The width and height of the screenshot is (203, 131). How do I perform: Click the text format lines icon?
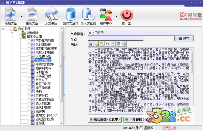click(x=118, y=44)
